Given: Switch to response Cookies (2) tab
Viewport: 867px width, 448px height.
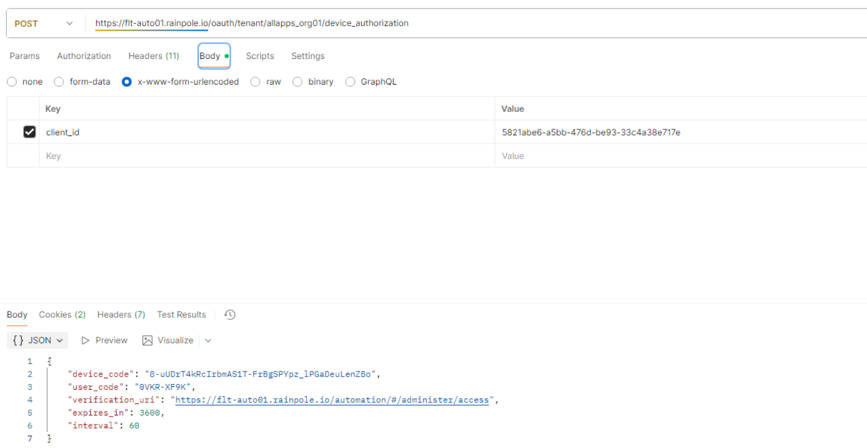Looking at the screenshot, I should [x=62, y=315].
